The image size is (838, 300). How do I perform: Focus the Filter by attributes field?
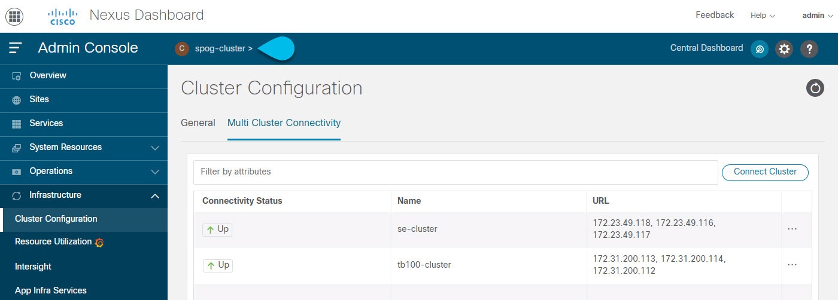pos(456,172)
